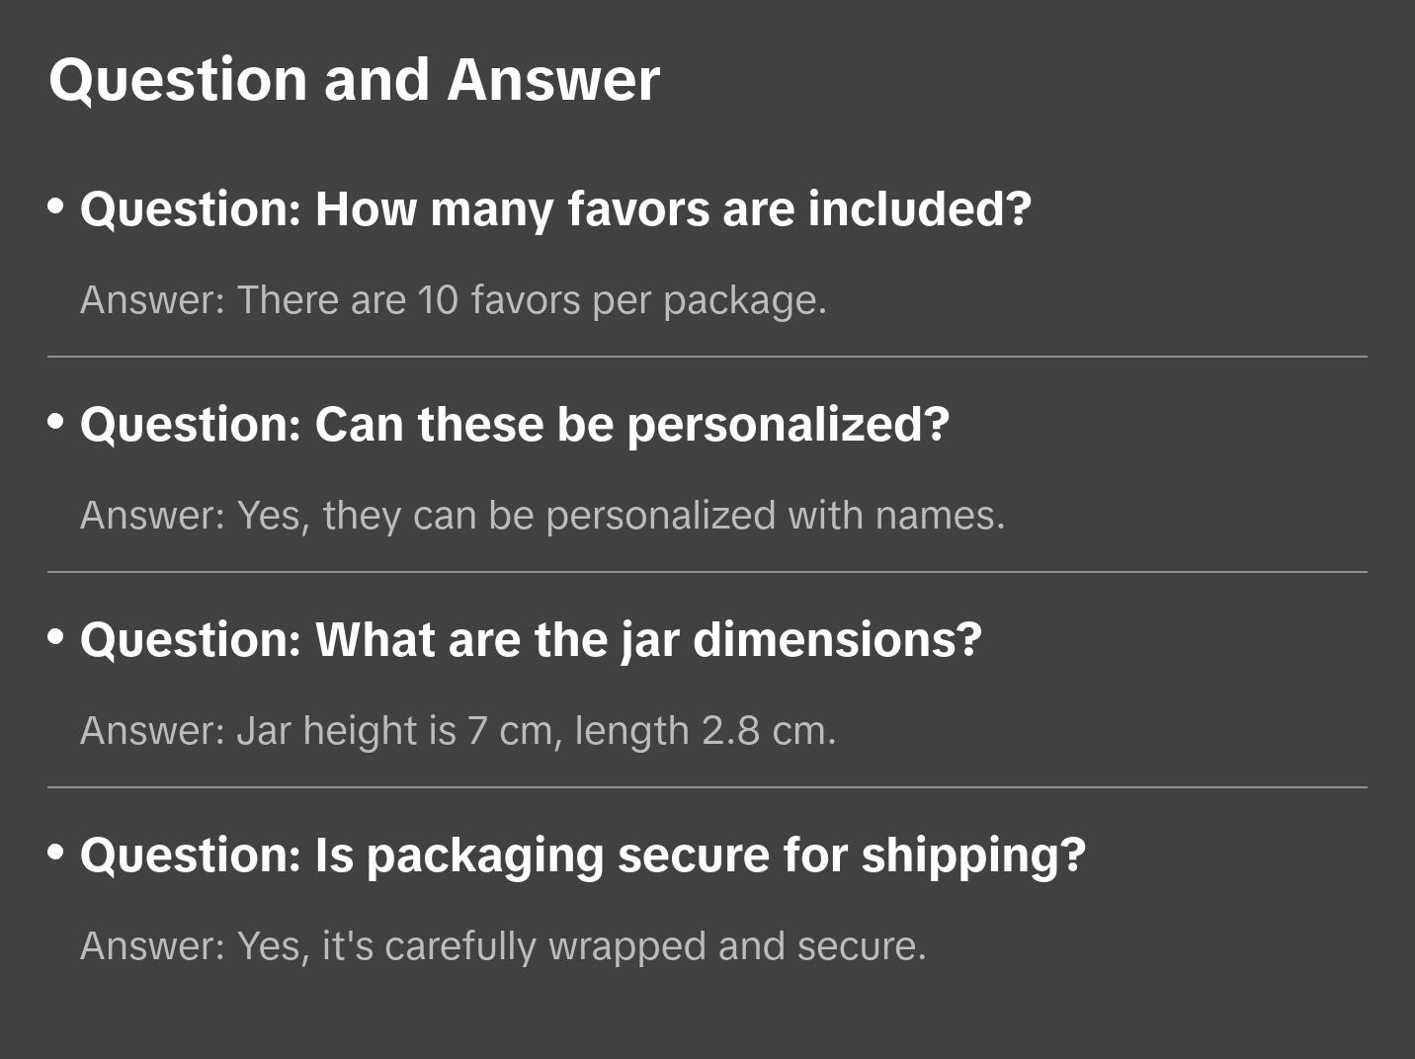Image resolution: width=1415 pixels, height=1059 pixels.
Task: Expand the "How many favors are included?" question
Action: pos(555,209)
